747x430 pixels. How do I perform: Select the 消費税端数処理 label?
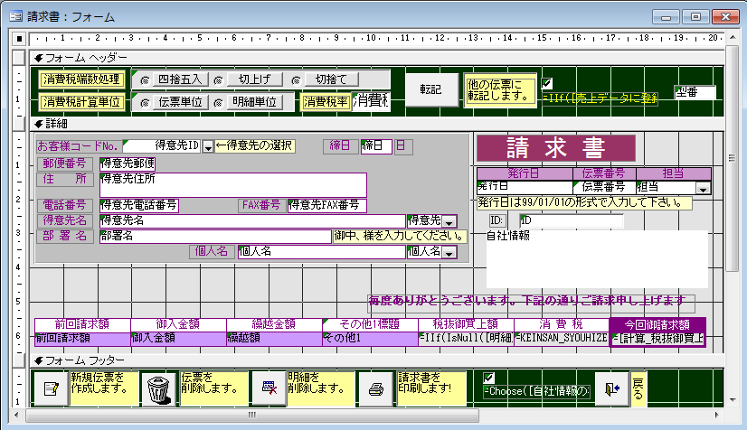[82, 79]
